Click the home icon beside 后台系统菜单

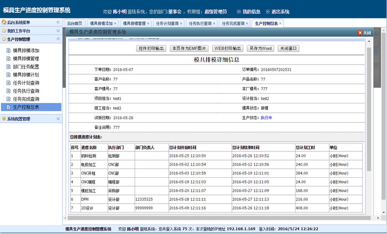tap(4, 22)
